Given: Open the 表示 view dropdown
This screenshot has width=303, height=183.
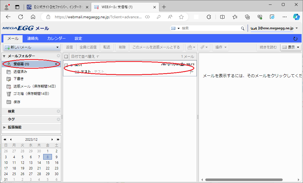Looking at the screenshot, I should [x=291, y=47].
